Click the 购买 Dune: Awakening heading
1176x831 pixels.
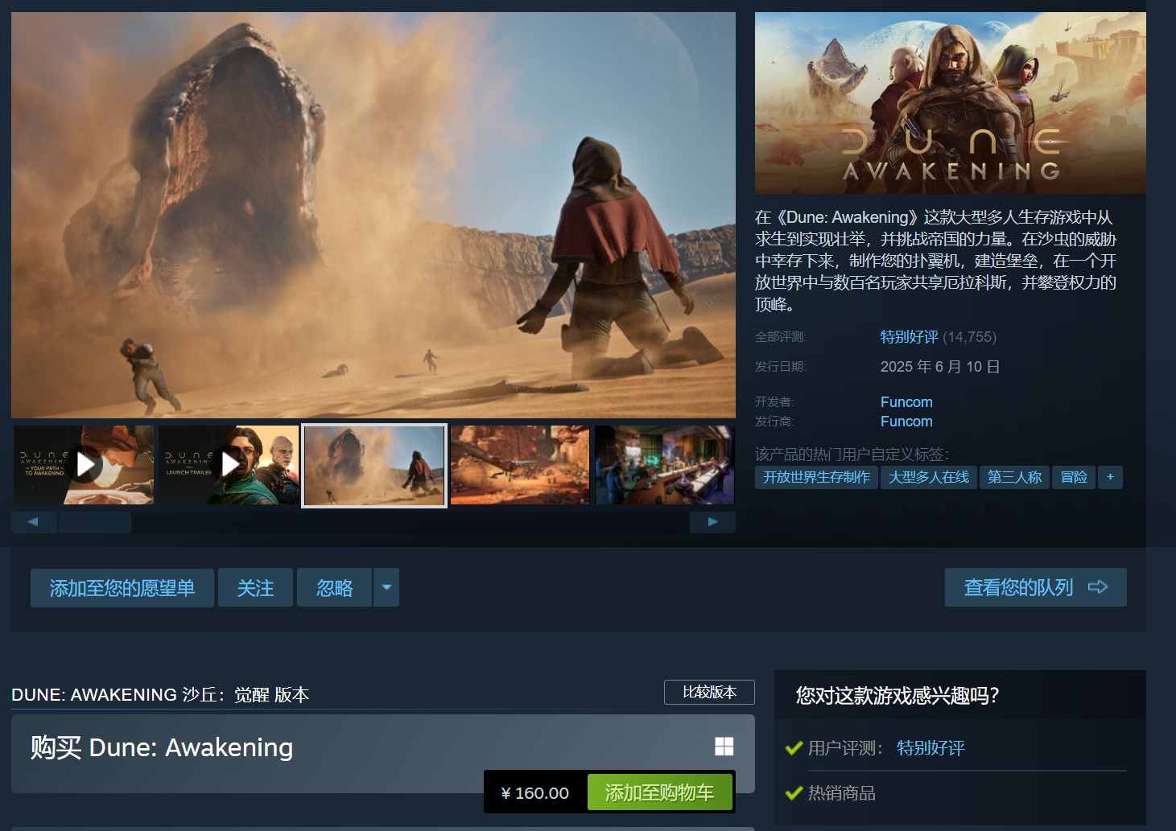162,747
